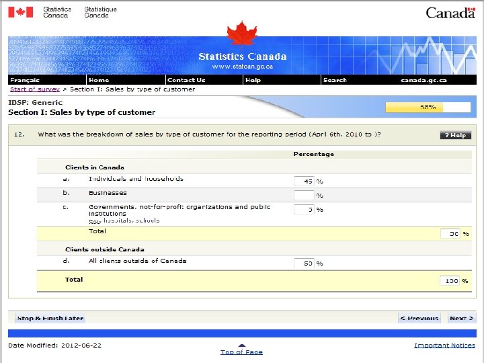Click the question 12 Help button
This screenshot has height=363, width=484.
click(456, 135)
